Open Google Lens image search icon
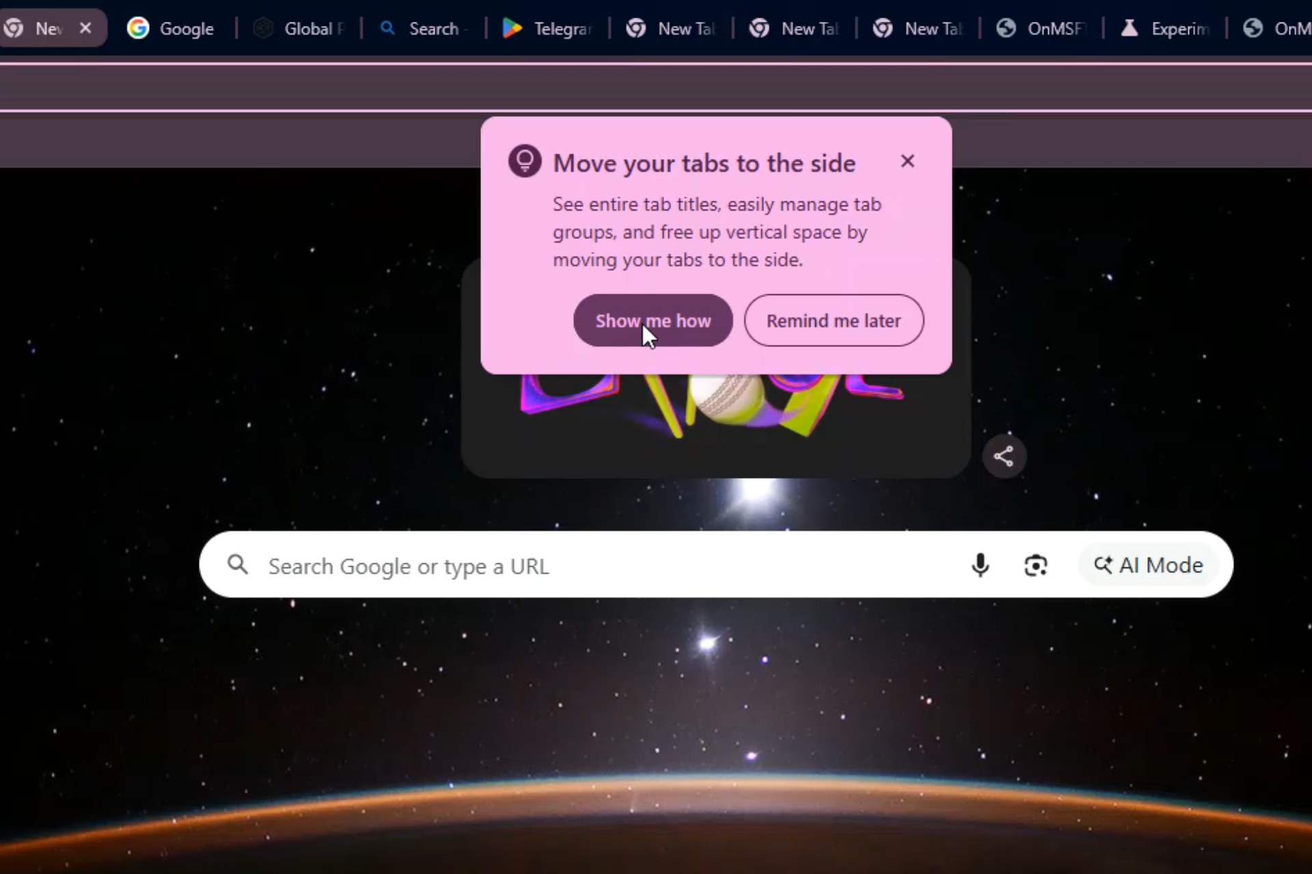The height and width of the screenshot is (874, 1312). click(1035, 565)
